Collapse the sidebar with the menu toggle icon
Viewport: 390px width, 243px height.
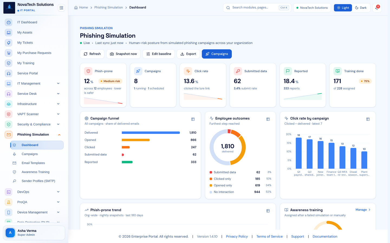click(x=61, y=8)
